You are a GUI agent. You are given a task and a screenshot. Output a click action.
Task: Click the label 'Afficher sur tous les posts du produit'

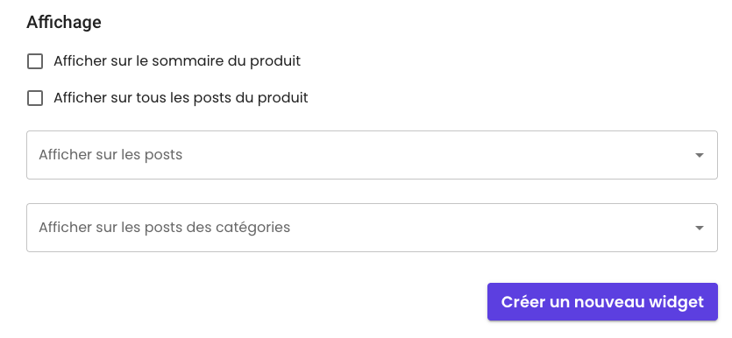(181, 98)
